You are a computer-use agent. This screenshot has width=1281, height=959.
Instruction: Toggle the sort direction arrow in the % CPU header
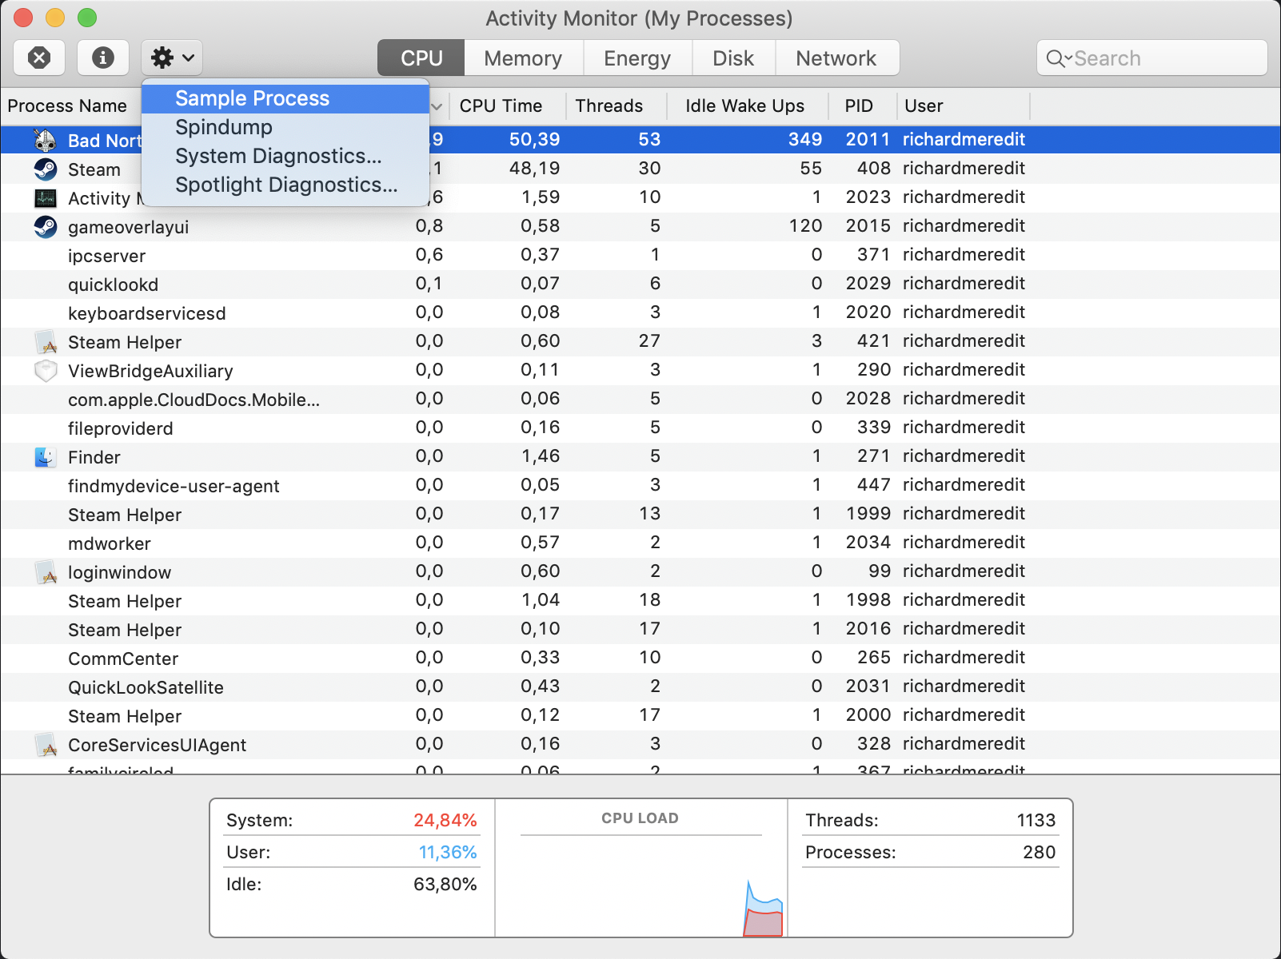(x=437, y=106)
